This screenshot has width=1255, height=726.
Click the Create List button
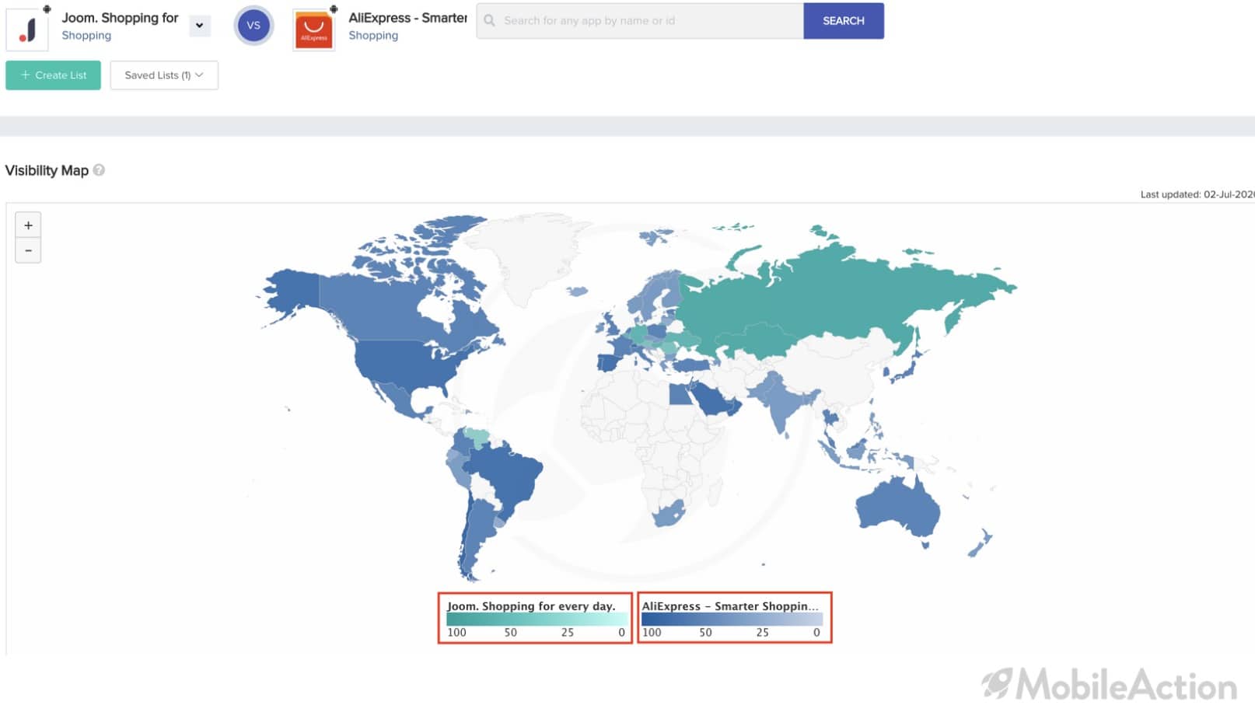coord(53,75)
